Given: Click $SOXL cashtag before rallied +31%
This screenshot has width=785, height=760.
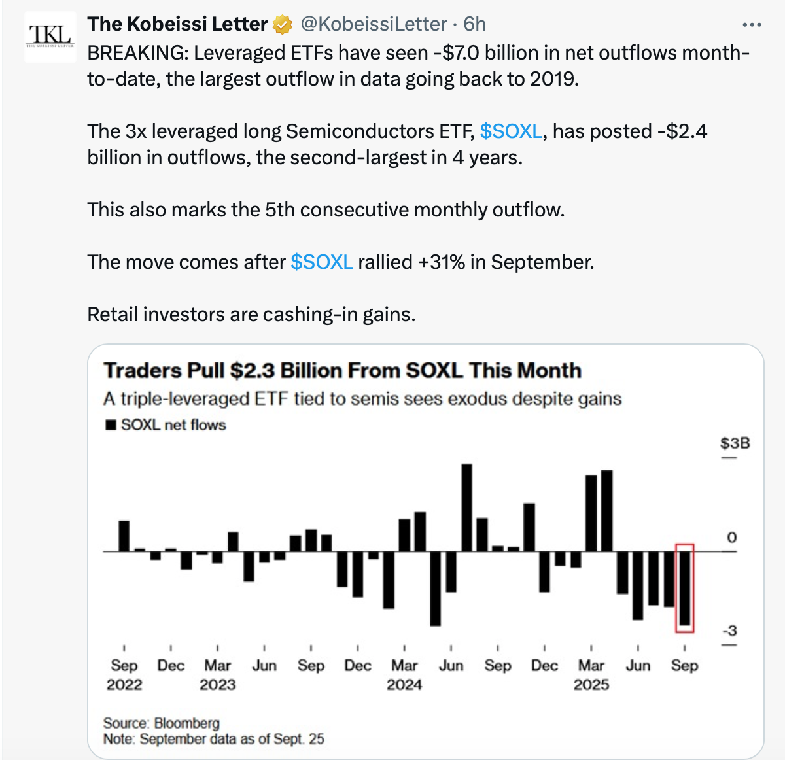Looking at the screenshot, I should [x=321, y=262].
